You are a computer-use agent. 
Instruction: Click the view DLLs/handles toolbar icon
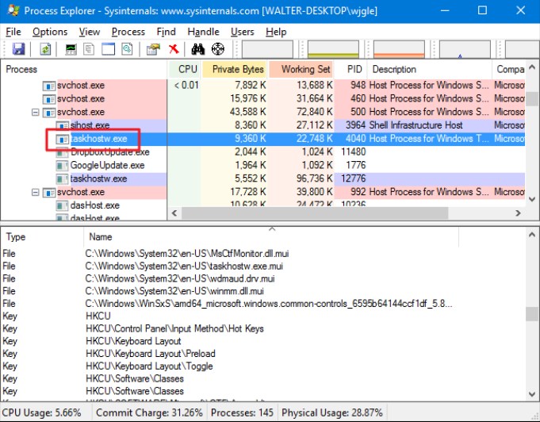[x=127, y=49]
